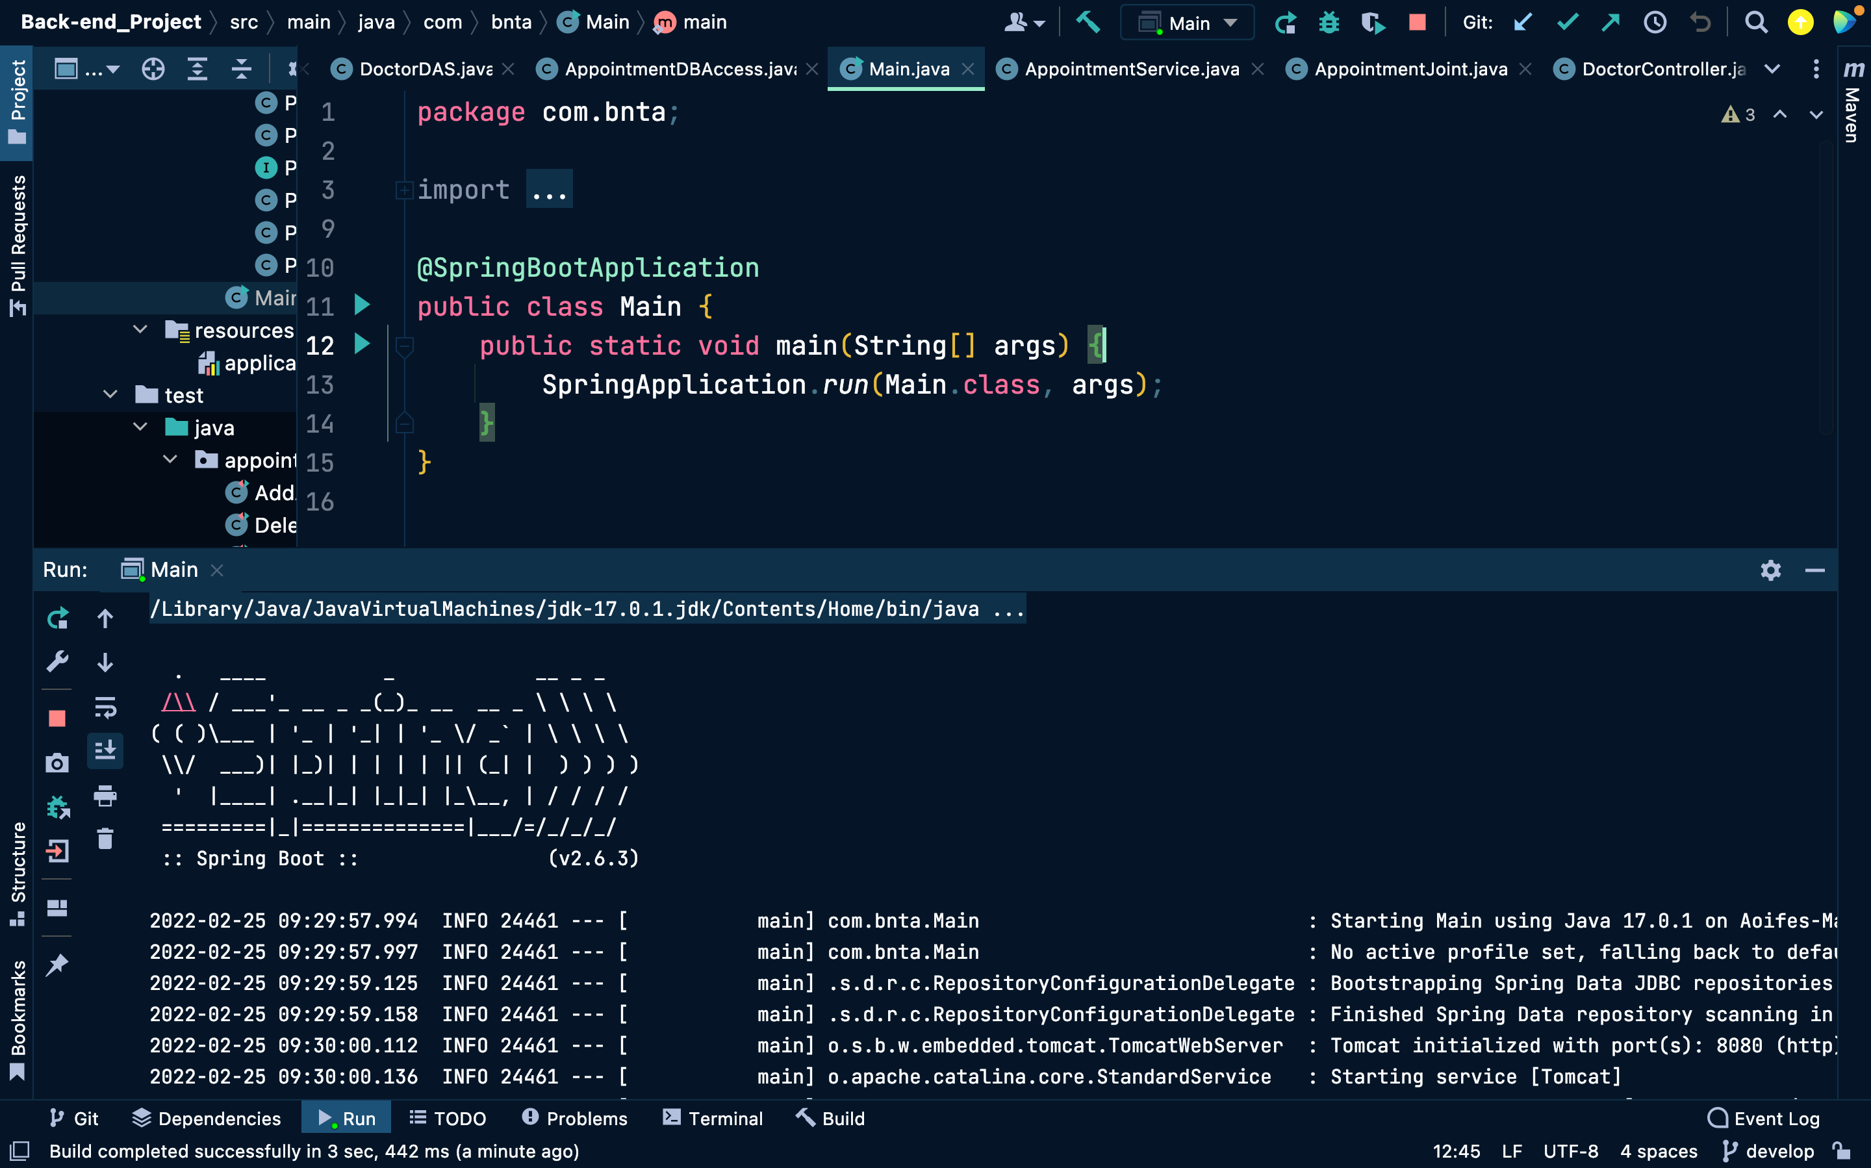The height and width of the screenshot is (1168, 1871).
Task: Expand the folded import block
Action: click(404, 189)
